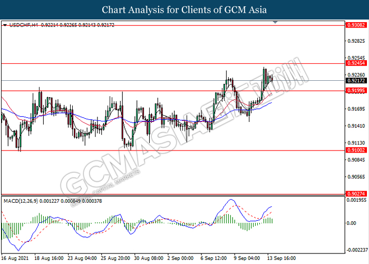Click the 0.91130 price axis value
The height and width of the screenshot is (264, 369).
[356, 143]
